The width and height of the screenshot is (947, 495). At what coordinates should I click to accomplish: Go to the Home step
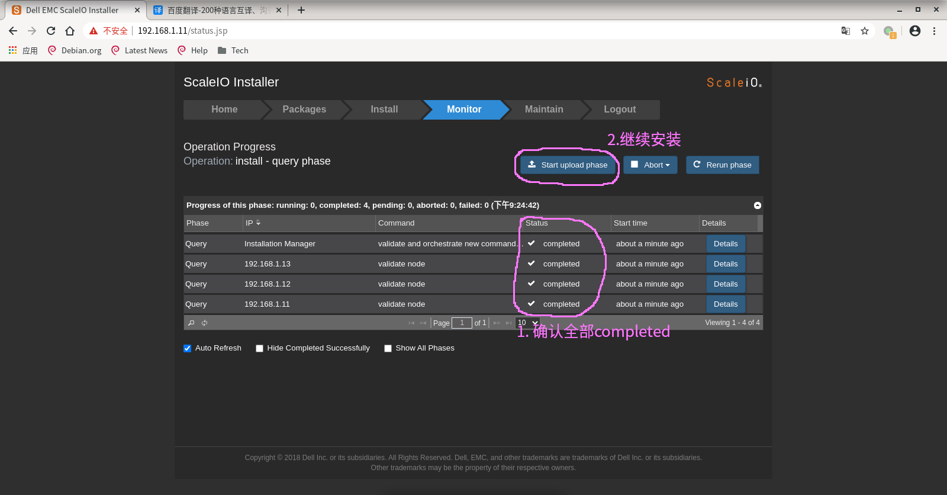(x=224, y=110)
